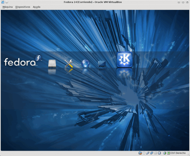The width and height of the screenshot is (190, 156).
Task: Open the Máquina menu
Action: (x=8, y=7)
